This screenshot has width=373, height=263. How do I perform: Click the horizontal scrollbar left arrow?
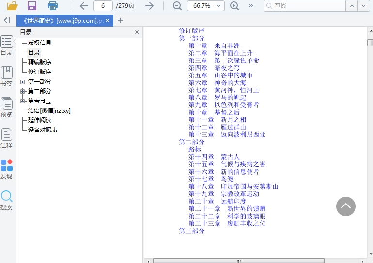[x=148, y=261]
